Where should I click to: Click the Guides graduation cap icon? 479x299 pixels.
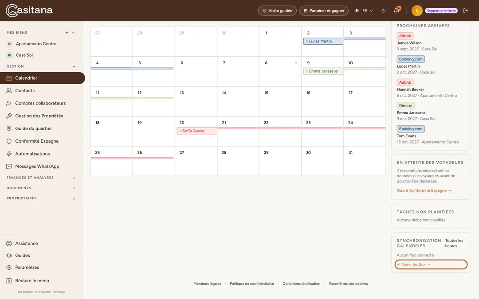(x=9, y=256)
